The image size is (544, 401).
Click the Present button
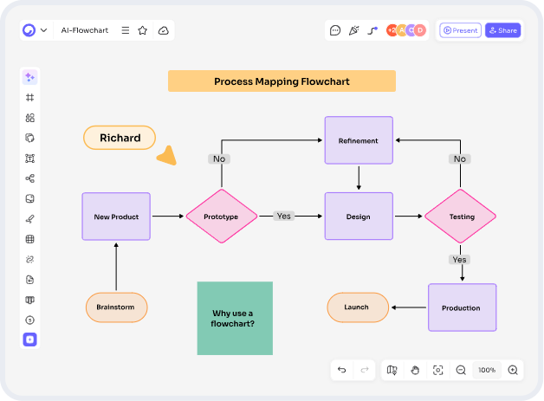[x=460, y=30]
